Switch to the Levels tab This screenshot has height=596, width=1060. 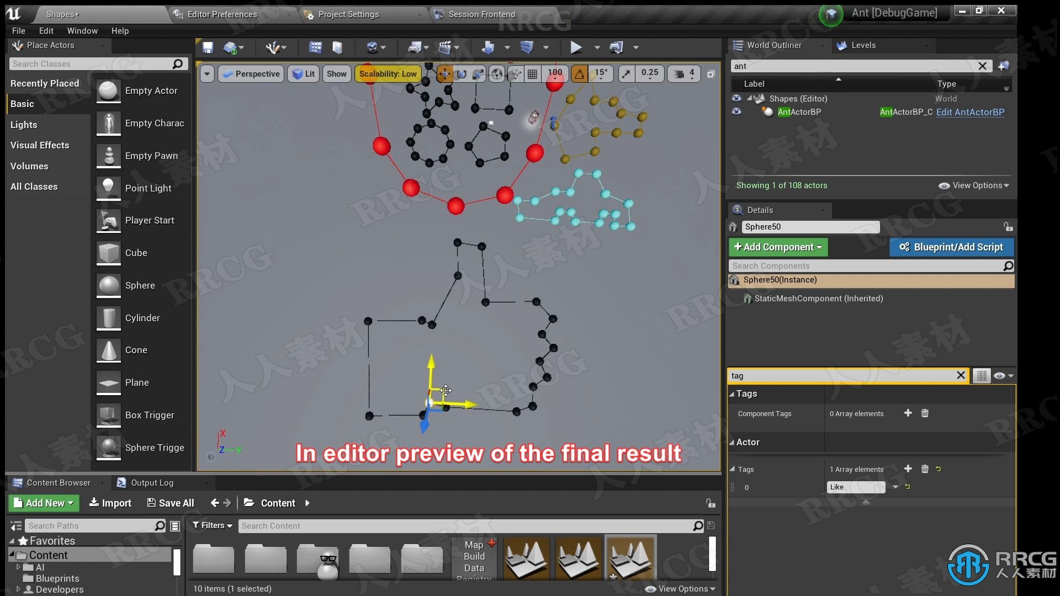863,45
